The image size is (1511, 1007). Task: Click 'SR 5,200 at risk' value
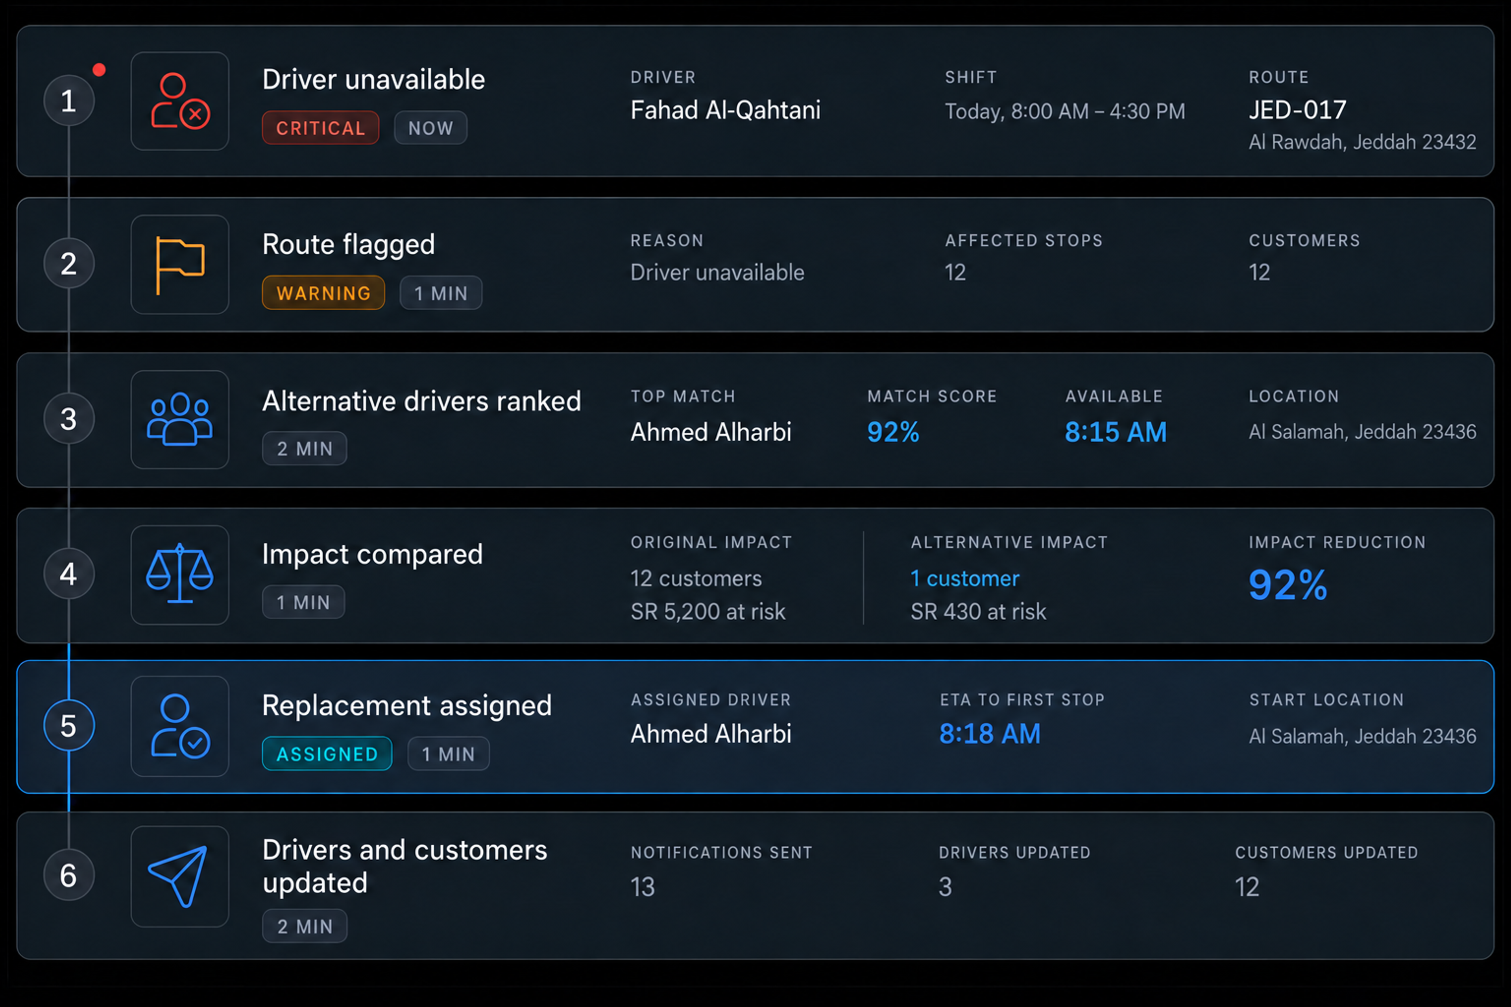pyautogui.click(x=707, y=611)
